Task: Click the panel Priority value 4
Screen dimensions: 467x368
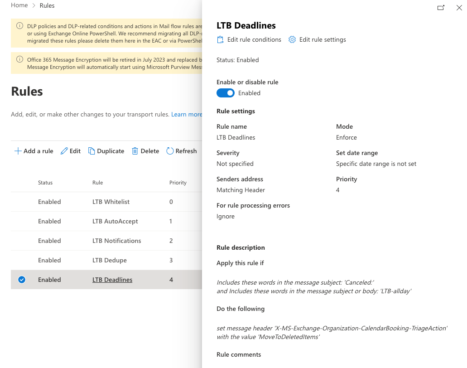Action: pyautogui.click(x=338, y=190)
